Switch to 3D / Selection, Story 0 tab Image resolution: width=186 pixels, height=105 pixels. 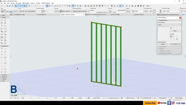click(x=72, y=15)
